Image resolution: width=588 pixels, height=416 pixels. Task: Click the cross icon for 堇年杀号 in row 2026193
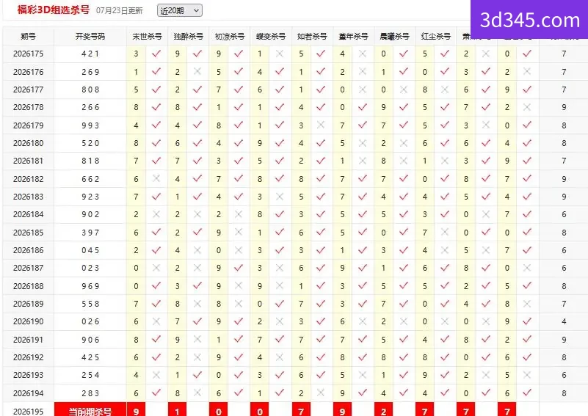[362, 375]
